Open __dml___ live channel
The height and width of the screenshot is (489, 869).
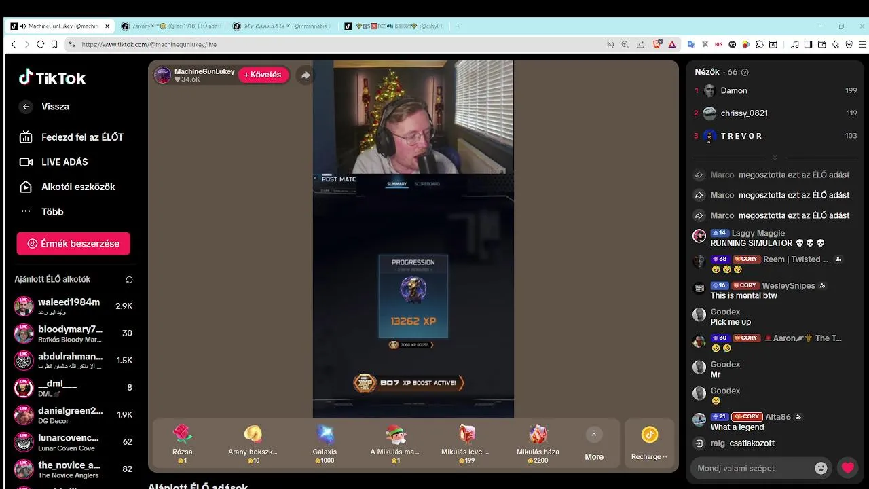[73, 387]
